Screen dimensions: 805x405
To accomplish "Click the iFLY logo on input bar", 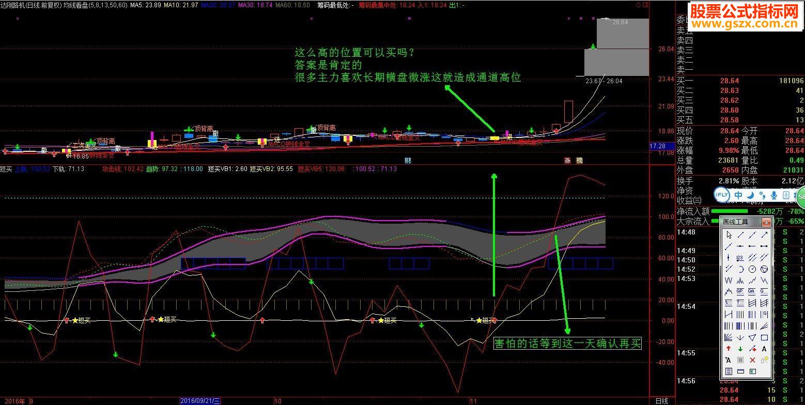I will [722, 195].
